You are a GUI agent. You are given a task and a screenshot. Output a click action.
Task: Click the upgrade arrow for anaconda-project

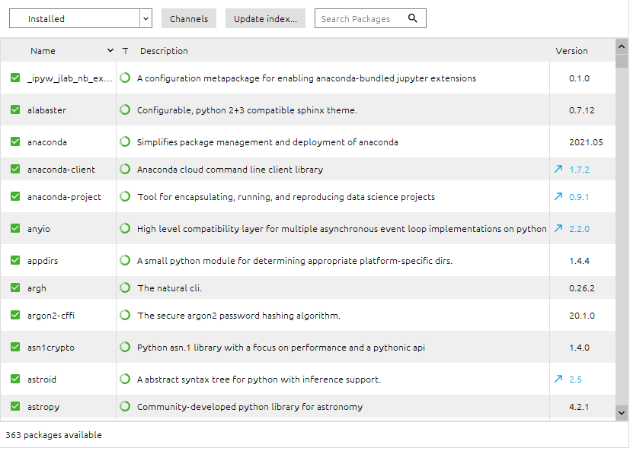pos(558,196)
